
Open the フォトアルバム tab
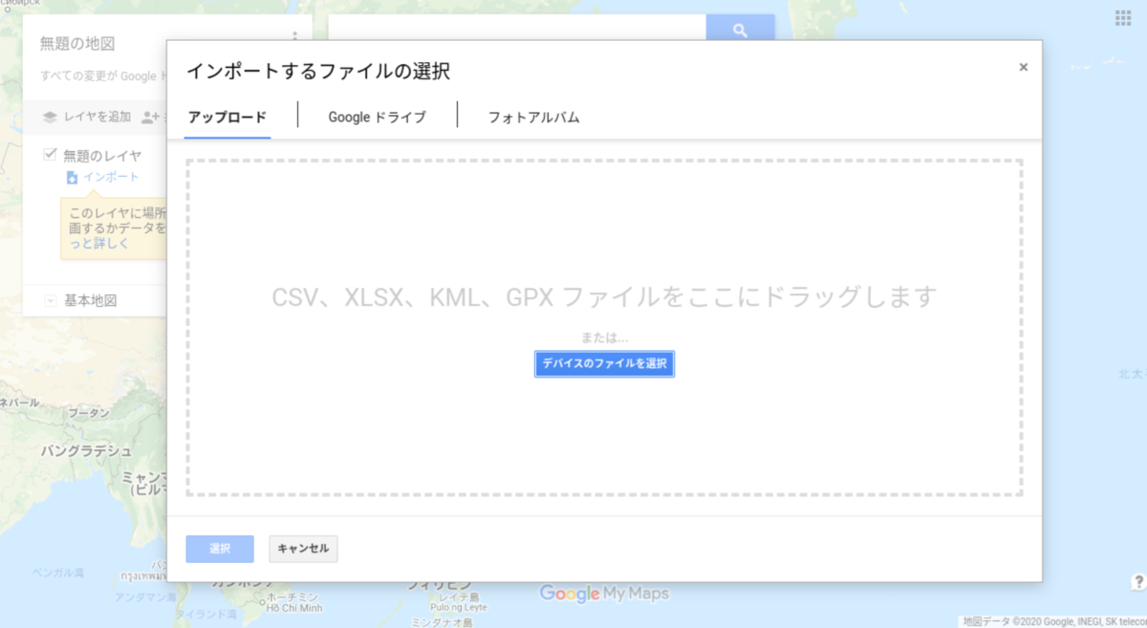pos(531,117)
